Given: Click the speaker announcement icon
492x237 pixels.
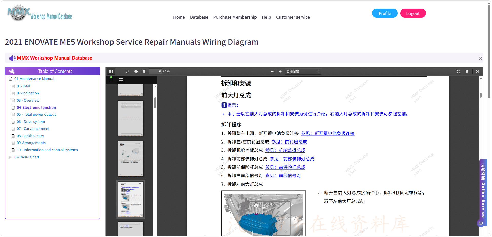Looking at the screenshot, I should pos(12,58).
